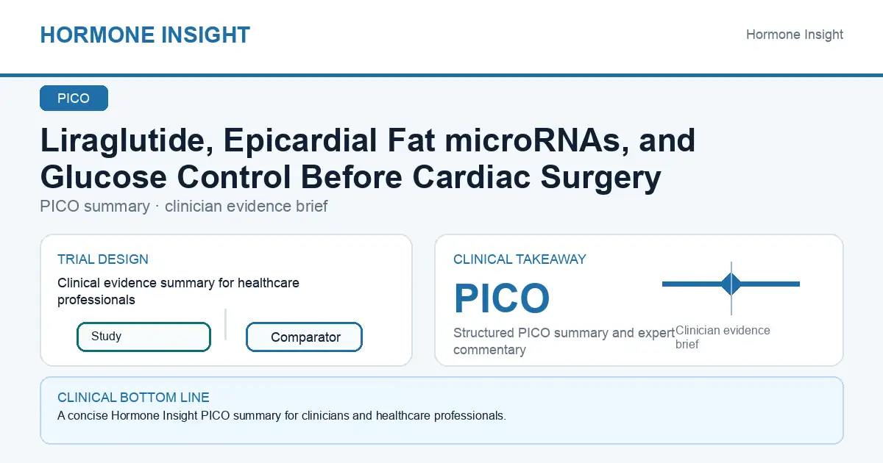Viewport: 883px width, 463px height.
Task: Select the PICO category badge
Action: (74, 98)
